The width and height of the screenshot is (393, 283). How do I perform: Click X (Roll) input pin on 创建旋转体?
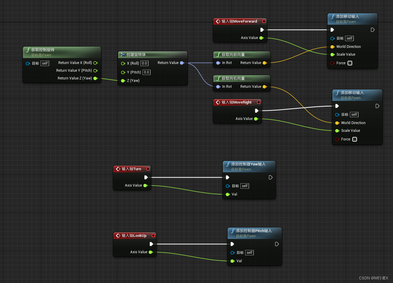[x=123, y=63]
